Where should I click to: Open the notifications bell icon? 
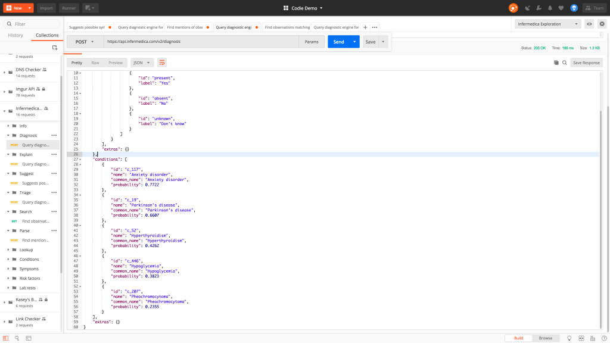pos(550,8)
